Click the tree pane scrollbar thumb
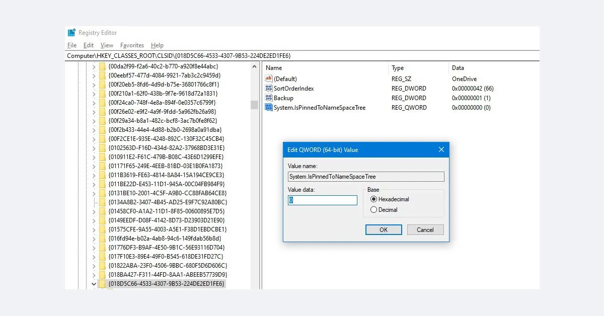 coord(254,105)
